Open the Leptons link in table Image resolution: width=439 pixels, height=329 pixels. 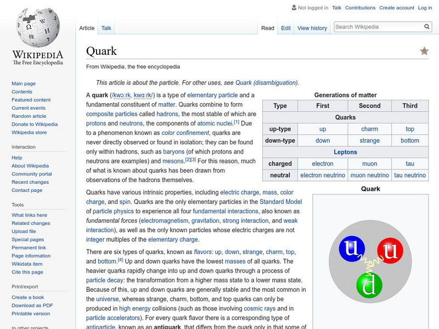pos(346,152)
